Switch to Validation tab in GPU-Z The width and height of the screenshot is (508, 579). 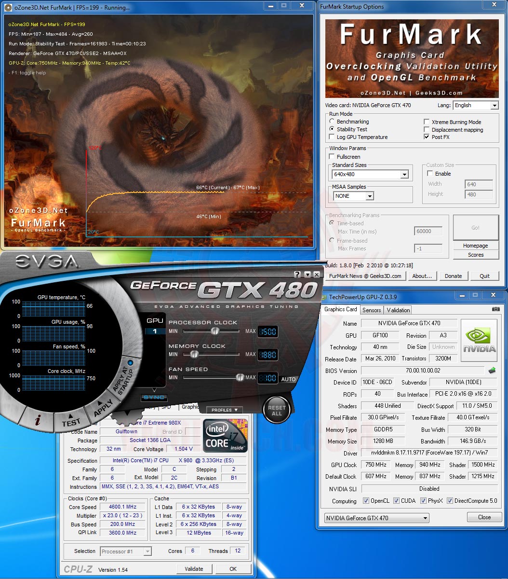pos(398,310)
